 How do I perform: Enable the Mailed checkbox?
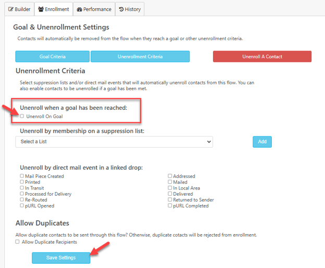[170, 182]
